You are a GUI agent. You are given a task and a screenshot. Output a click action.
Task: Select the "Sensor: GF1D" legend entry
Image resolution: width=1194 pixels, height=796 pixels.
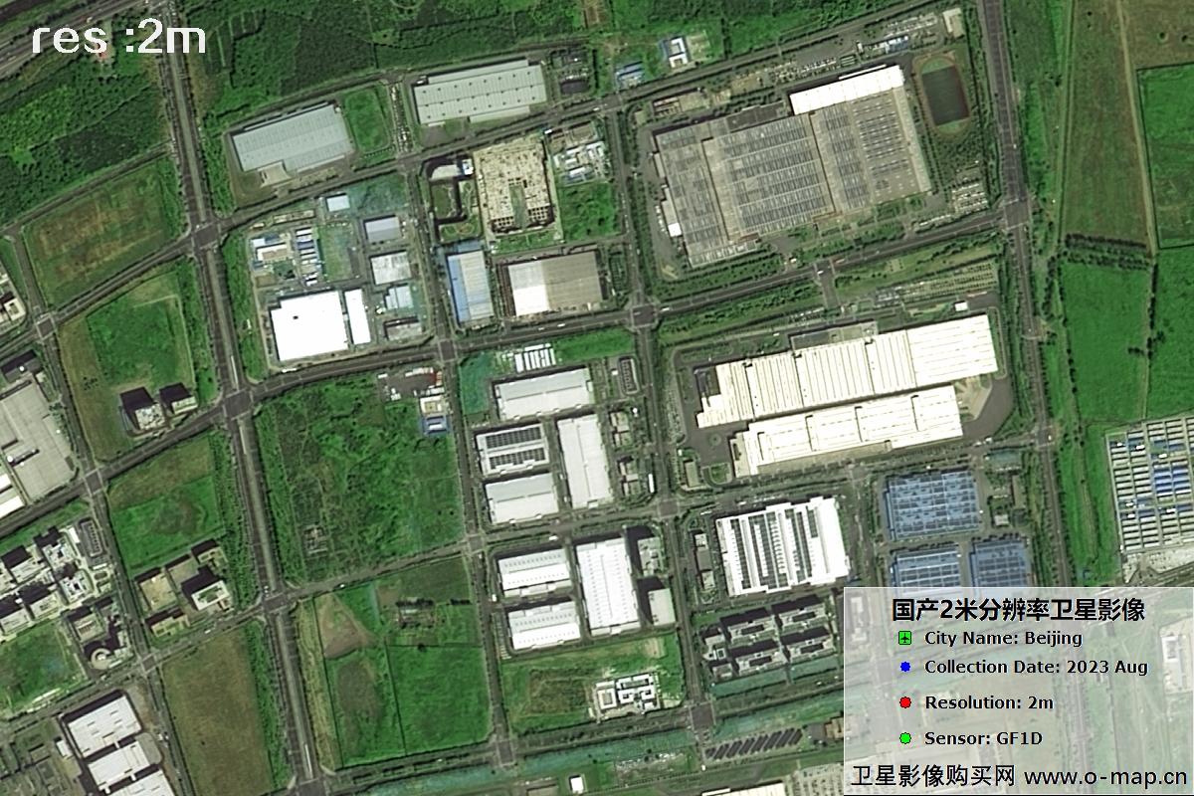click(985, 738)
